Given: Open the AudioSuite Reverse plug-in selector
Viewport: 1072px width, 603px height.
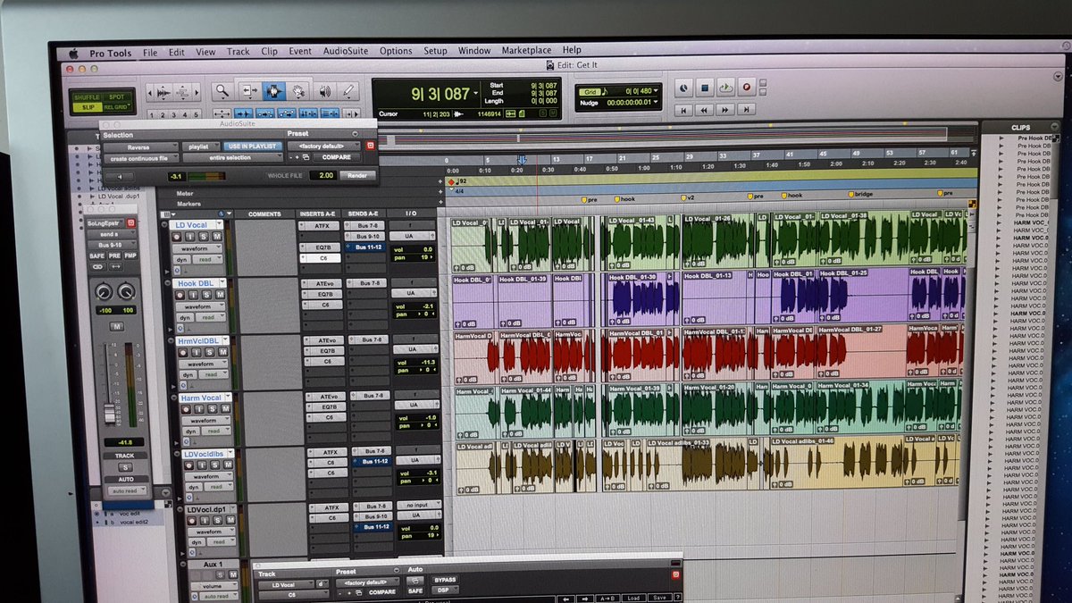Looking at the screenshot, I should (140, 147).
